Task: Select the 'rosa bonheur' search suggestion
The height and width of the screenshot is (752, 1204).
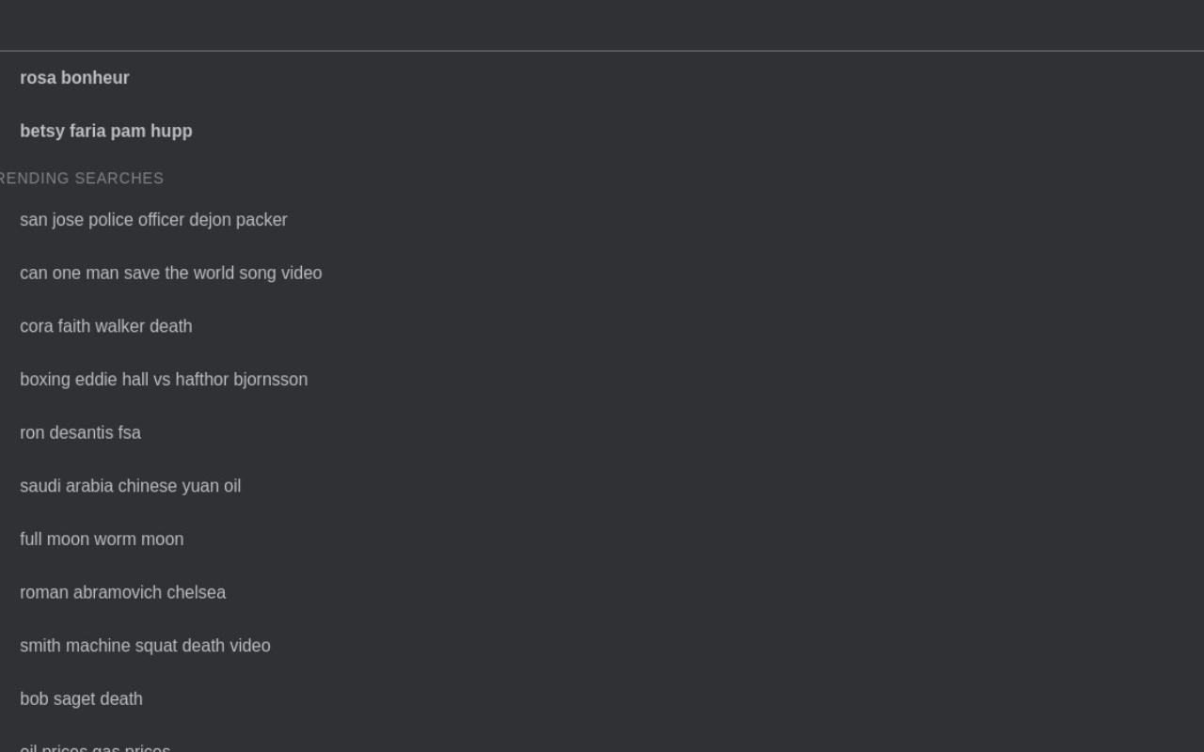Action: pyautogui.click(x=602, y=78)
